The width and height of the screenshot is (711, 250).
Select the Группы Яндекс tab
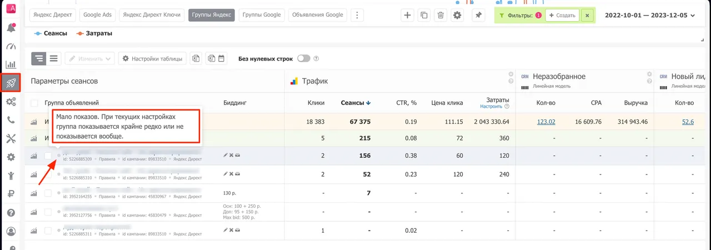click(x=211, y=15)
